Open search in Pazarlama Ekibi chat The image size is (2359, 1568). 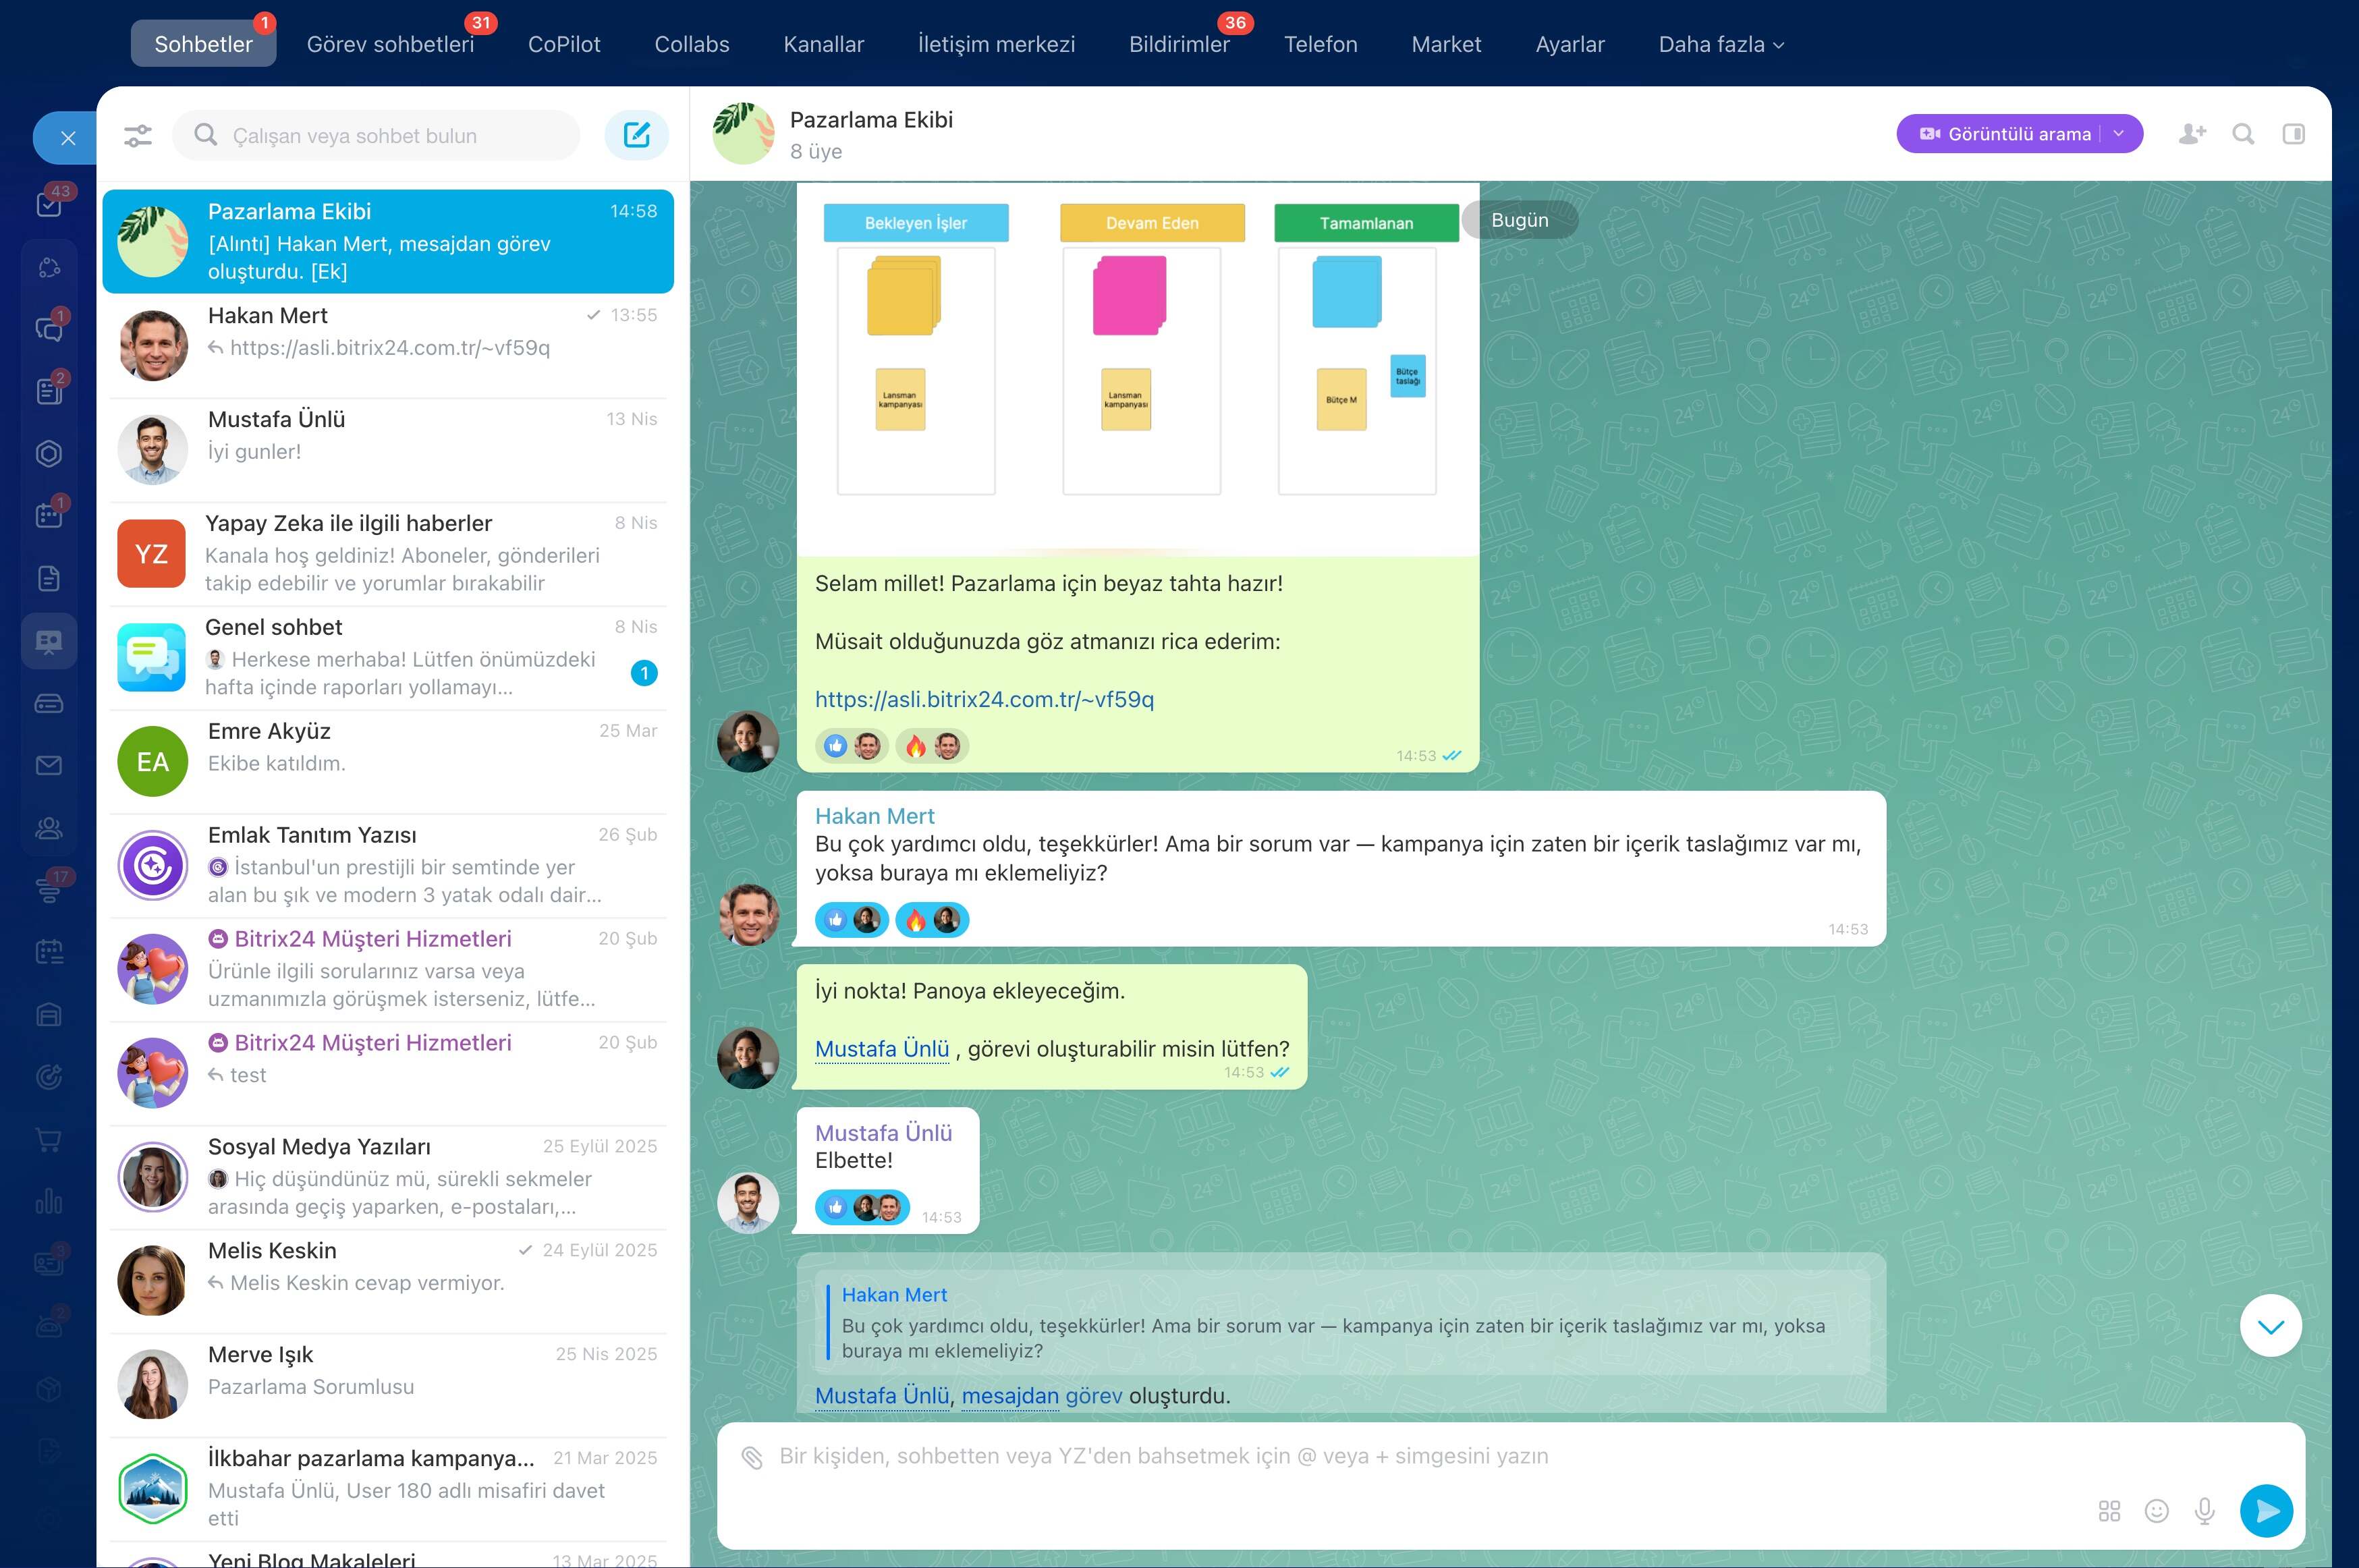click(2243, 134)
